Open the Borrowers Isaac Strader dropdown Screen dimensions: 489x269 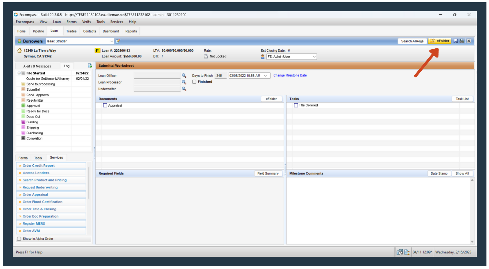(111, 41)
